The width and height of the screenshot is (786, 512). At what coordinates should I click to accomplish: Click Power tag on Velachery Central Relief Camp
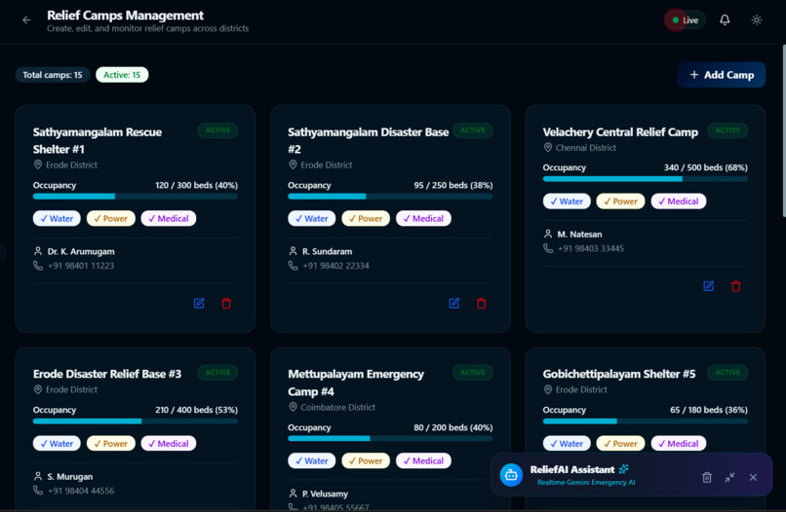(620, 201)
